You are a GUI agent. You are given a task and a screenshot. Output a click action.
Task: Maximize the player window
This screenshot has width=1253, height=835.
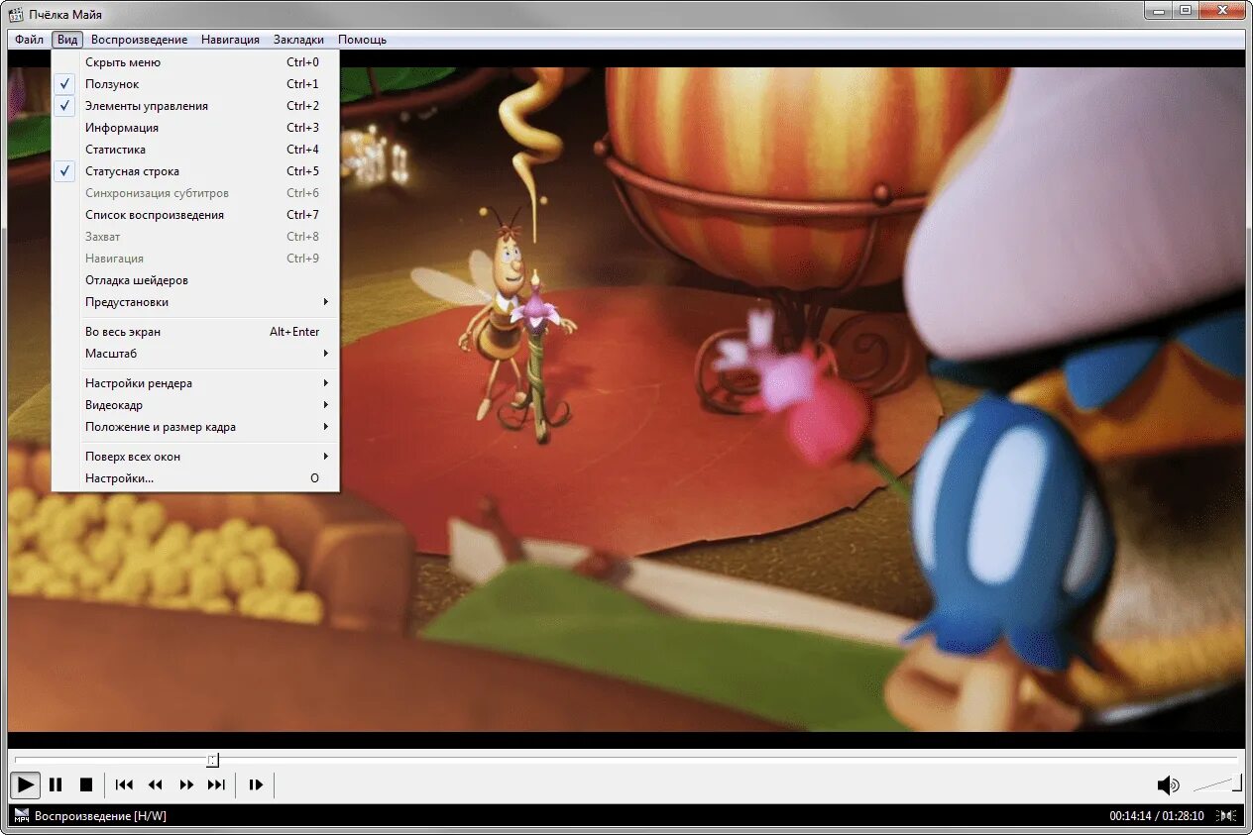coord(1186,10)
